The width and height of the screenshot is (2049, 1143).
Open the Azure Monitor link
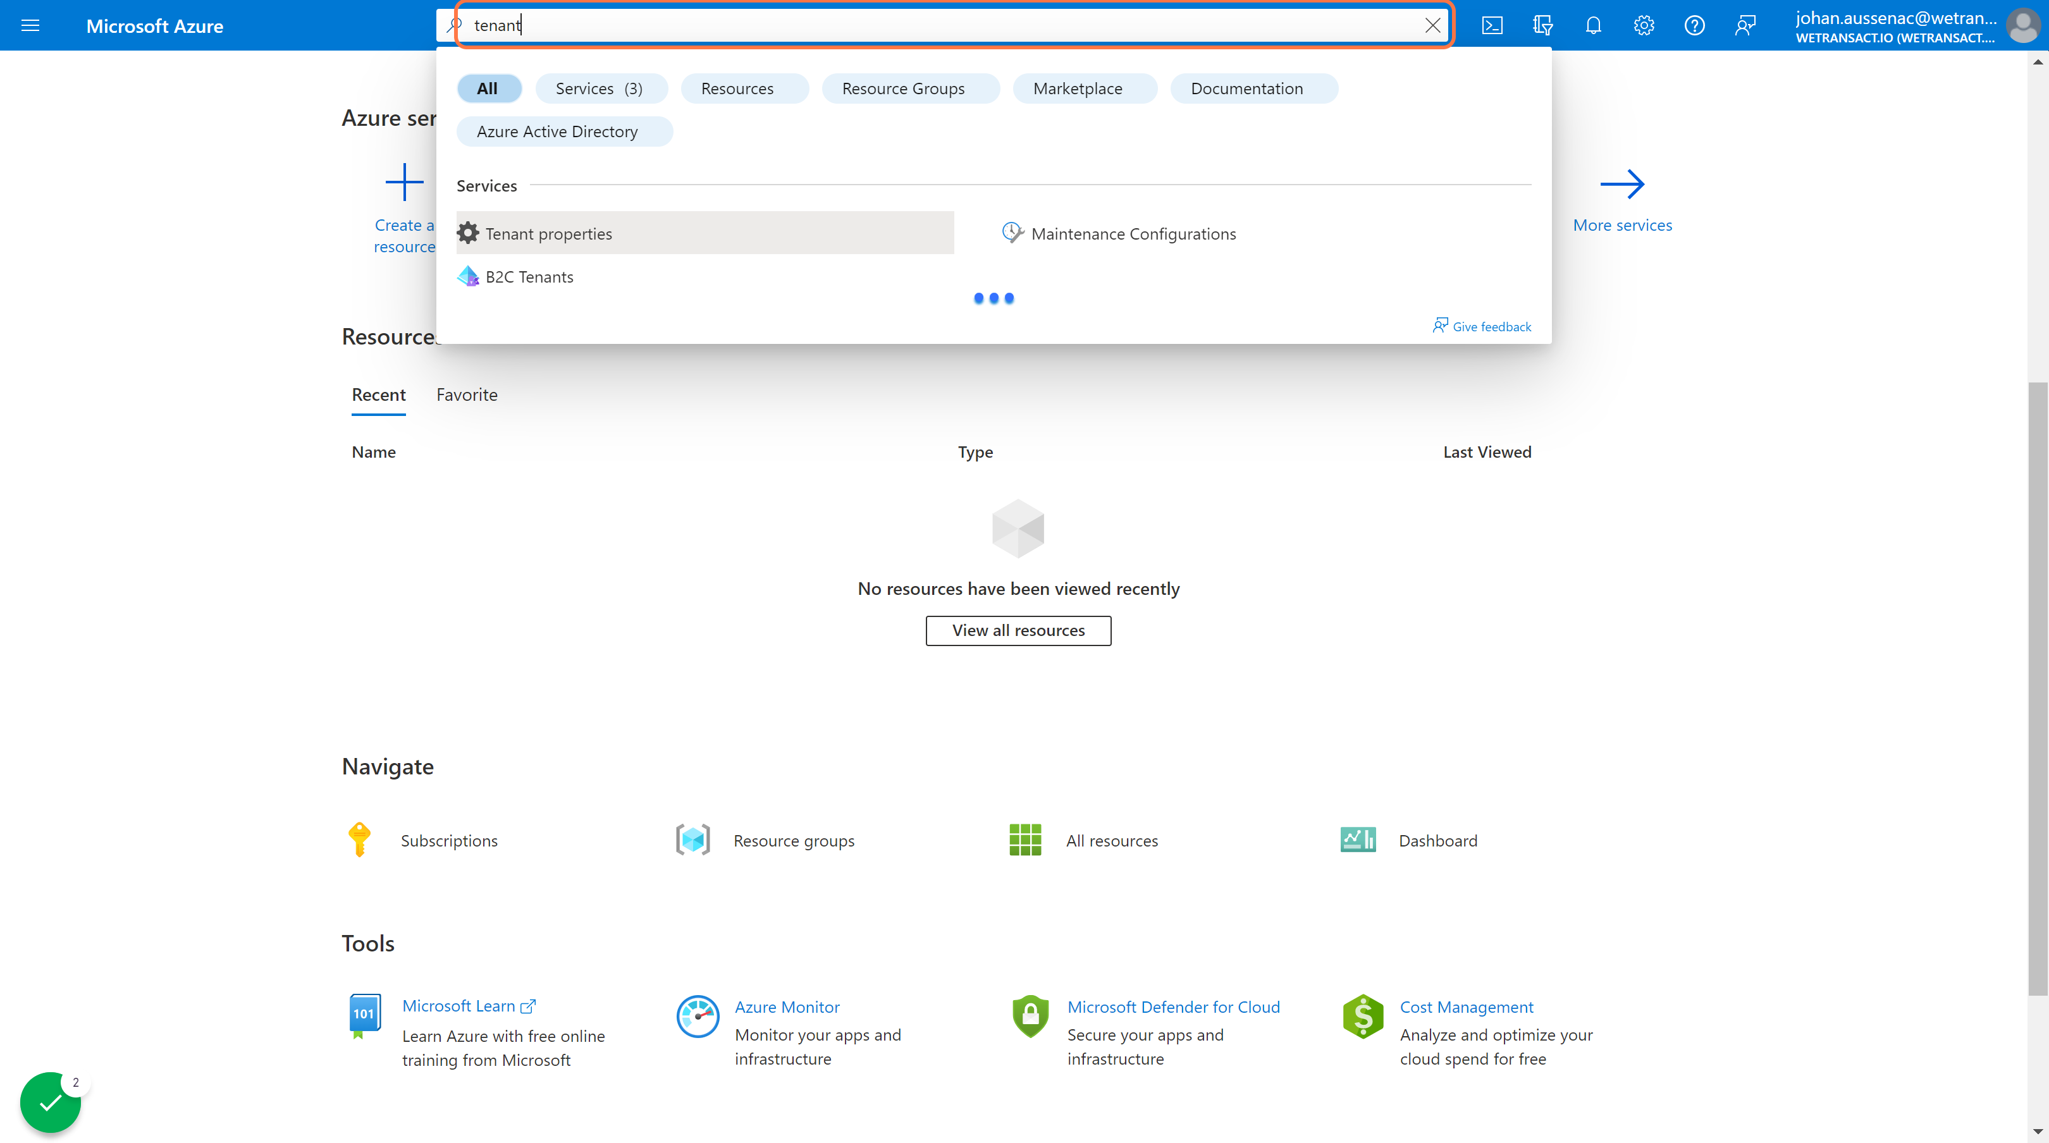[787, 1007]
